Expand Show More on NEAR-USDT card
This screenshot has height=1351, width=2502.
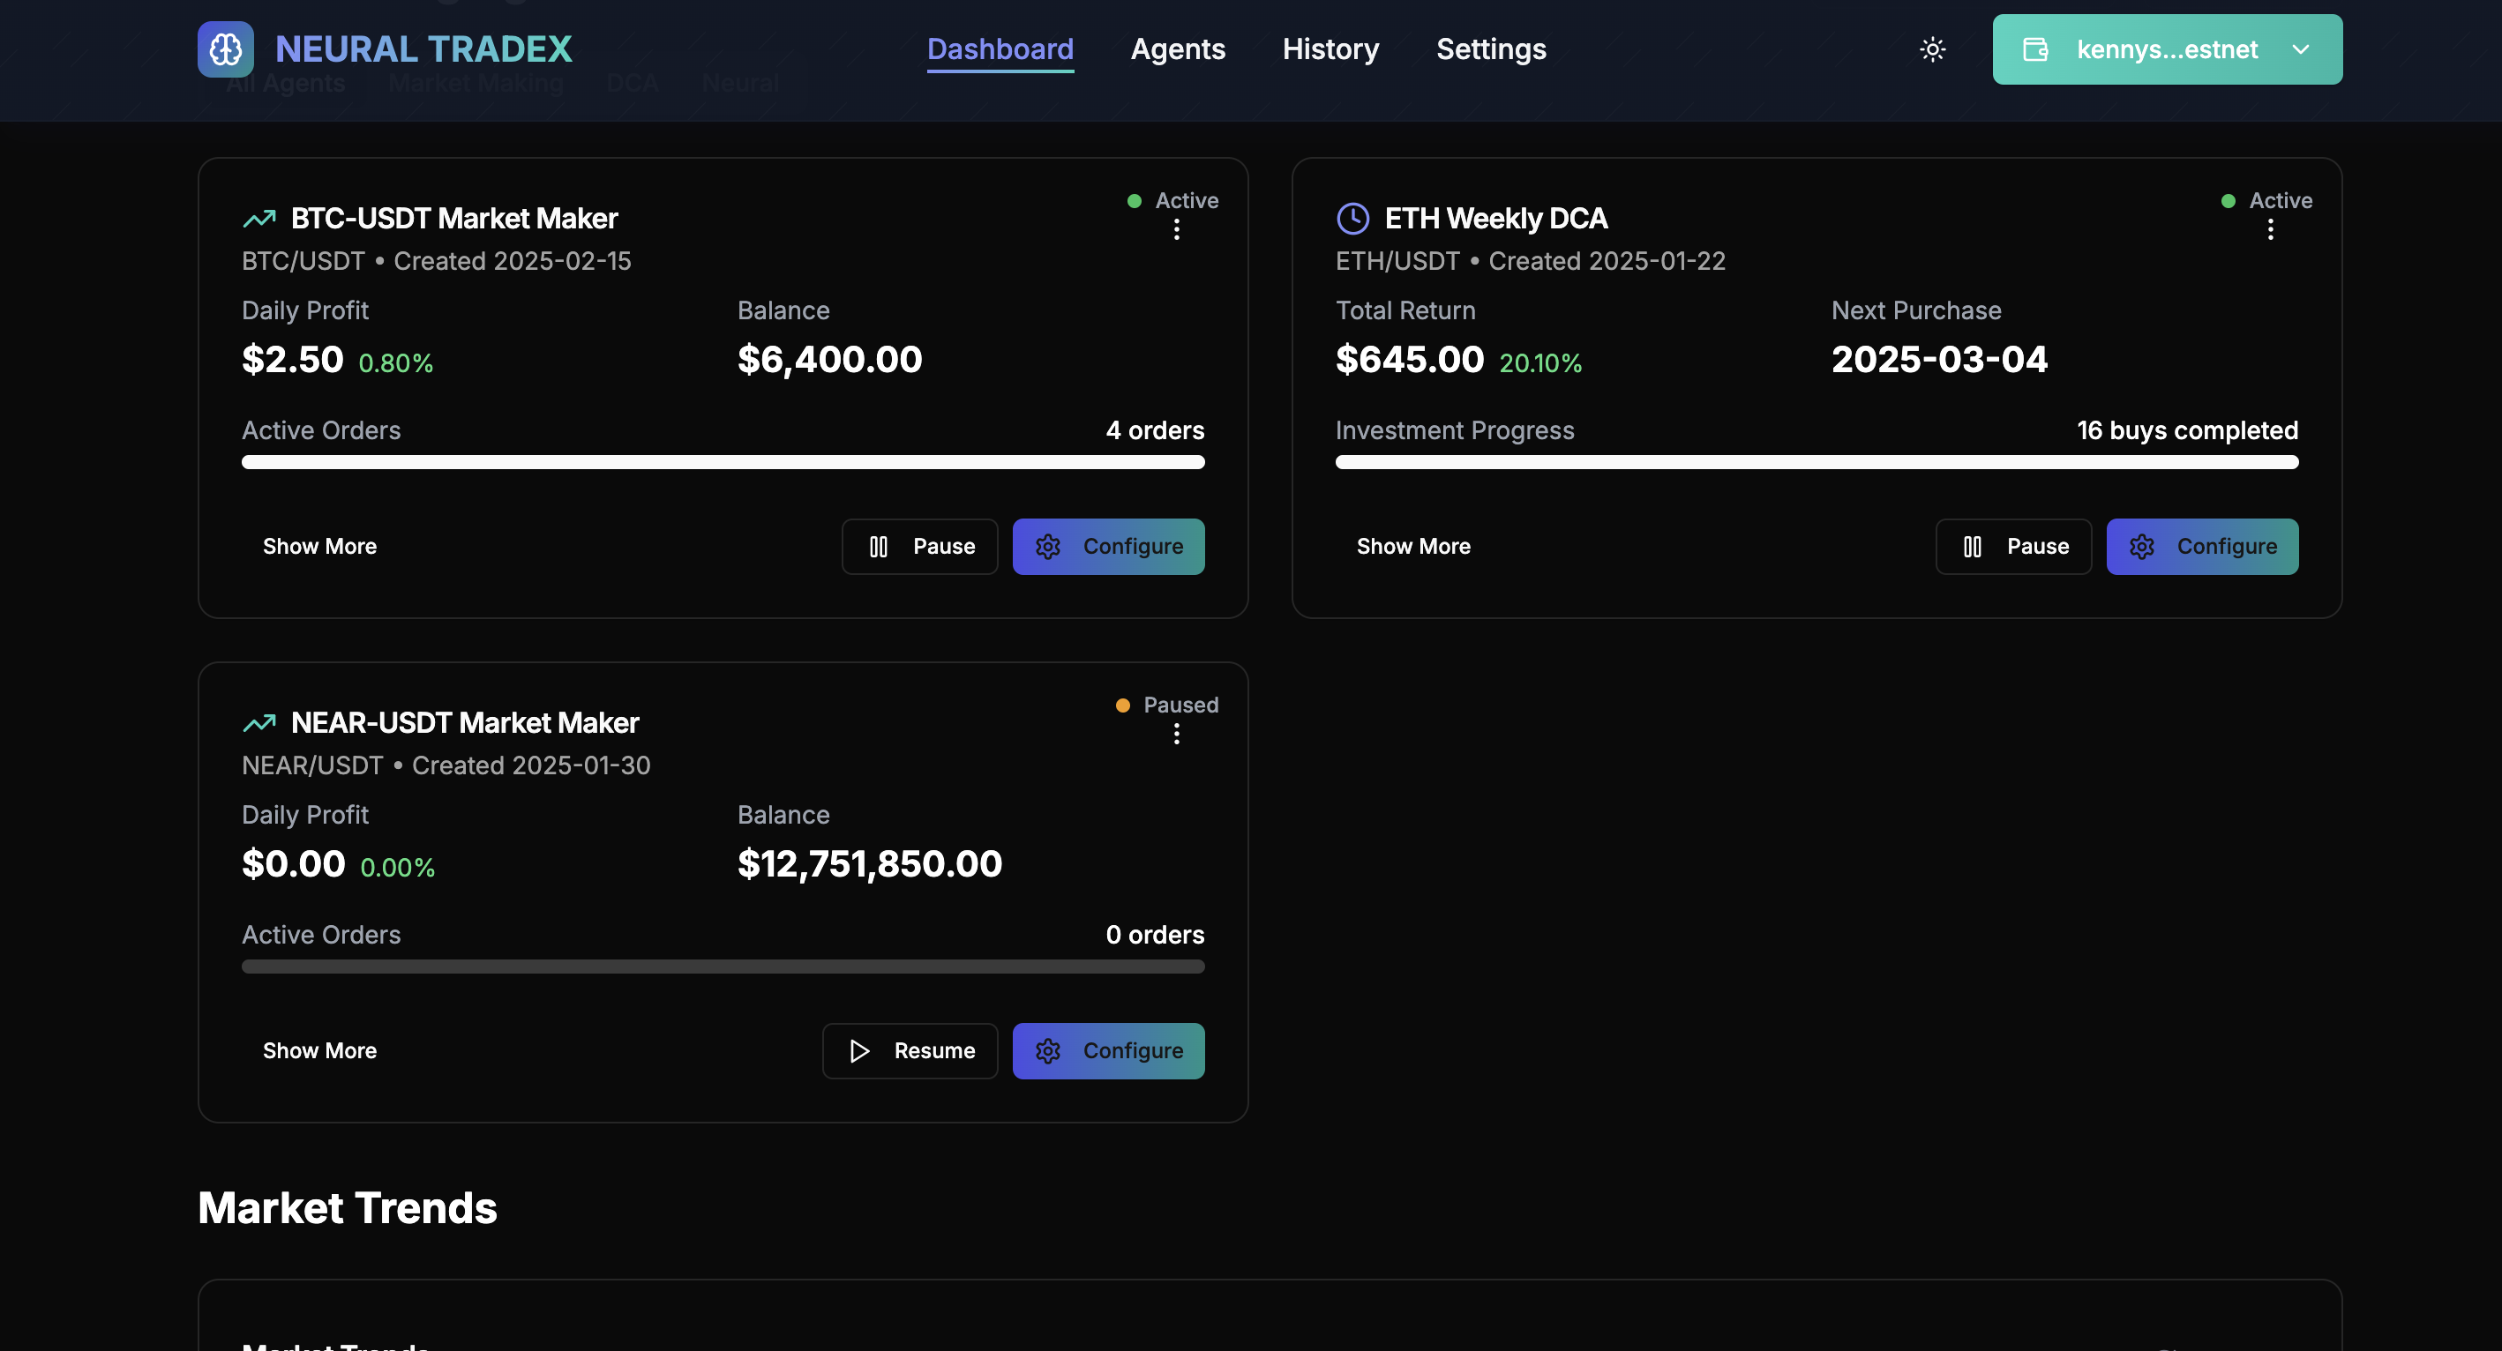pos(319,1051)
